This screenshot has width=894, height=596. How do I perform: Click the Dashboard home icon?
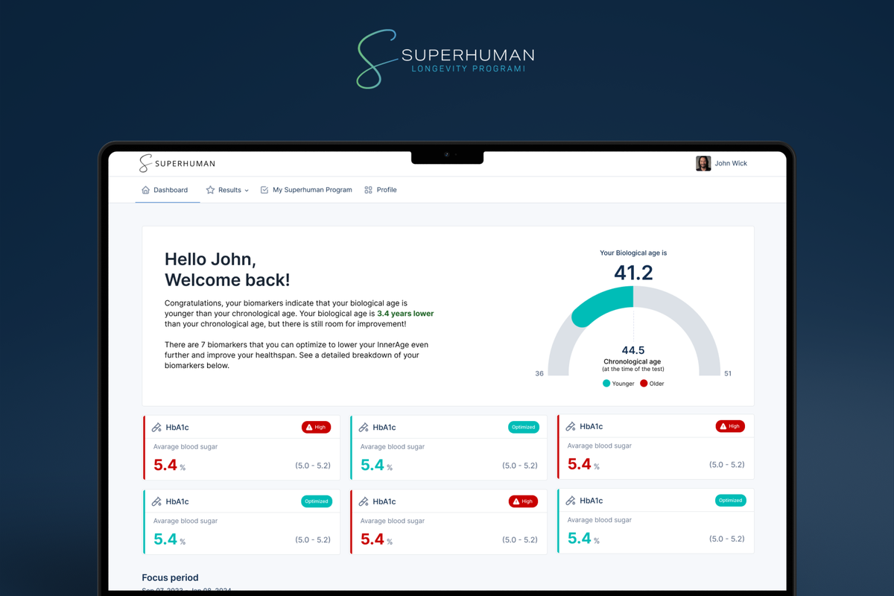145,190
